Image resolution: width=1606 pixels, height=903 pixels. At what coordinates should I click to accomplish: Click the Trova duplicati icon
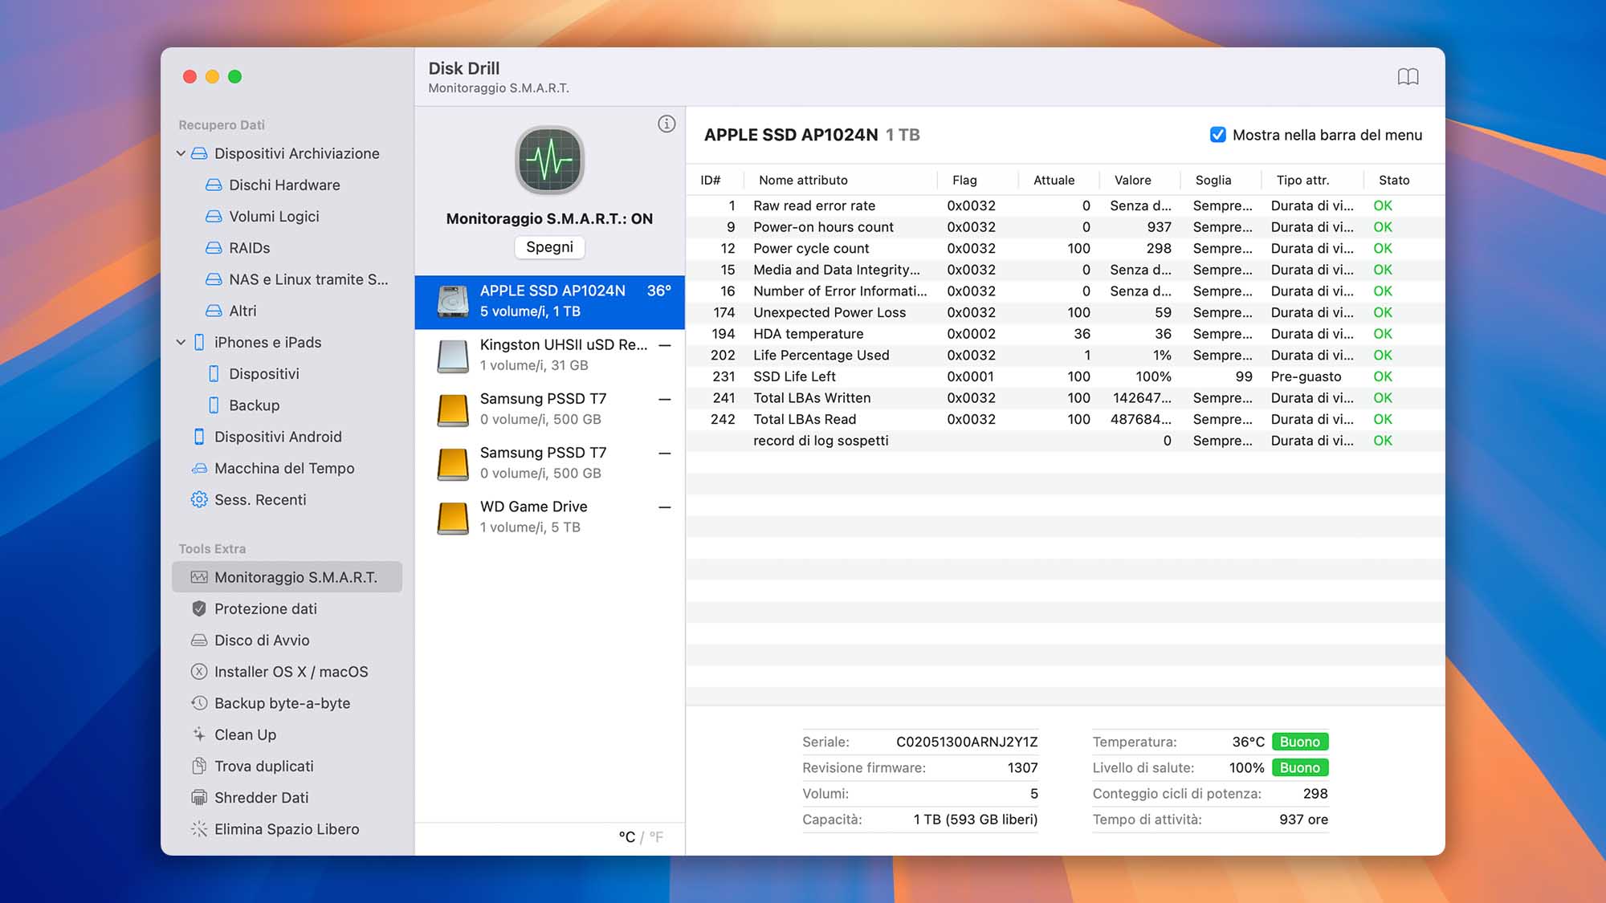[198, 765]
